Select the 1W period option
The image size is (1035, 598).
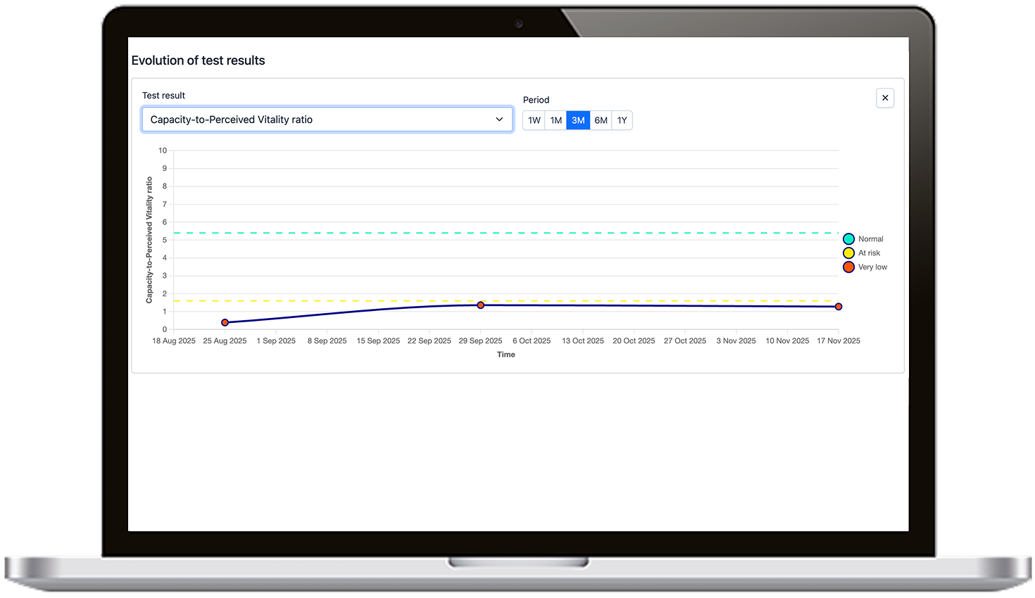[534, 120]
